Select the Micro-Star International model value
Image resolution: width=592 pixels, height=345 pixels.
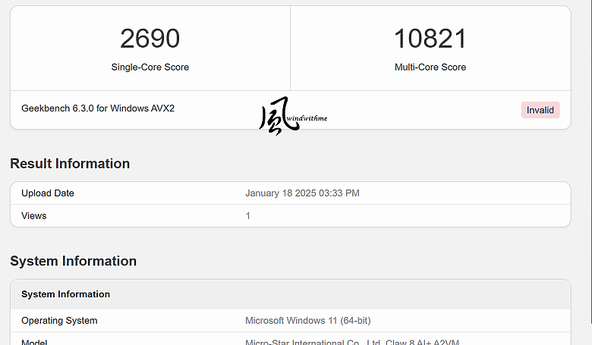352,342
